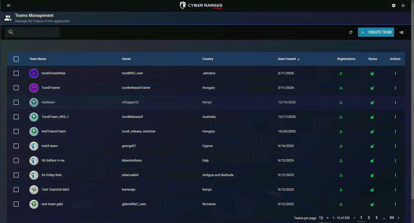The image size is (414, 223).
Task: Go to page 2 of teams
Action: (369, 218)
